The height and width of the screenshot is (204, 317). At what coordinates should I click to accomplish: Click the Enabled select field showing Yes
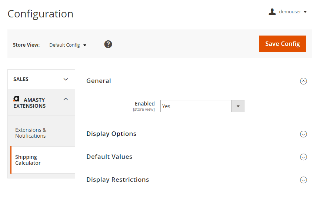click(x=196, y=106)
